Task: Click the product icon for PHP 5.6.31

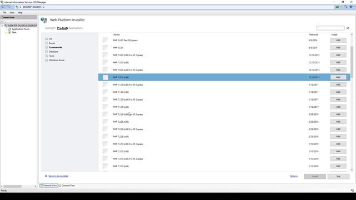Action: click(x=105, y=48)
